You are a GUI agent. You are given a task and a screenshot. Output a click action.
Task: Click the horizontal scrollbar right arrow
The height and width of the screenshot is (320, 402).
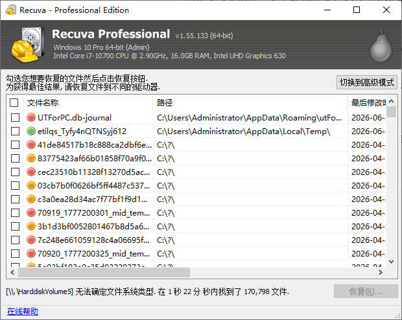tap(381, 272)
